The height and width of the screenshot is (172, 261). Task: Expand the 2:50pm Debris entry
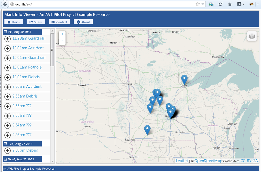8,151
